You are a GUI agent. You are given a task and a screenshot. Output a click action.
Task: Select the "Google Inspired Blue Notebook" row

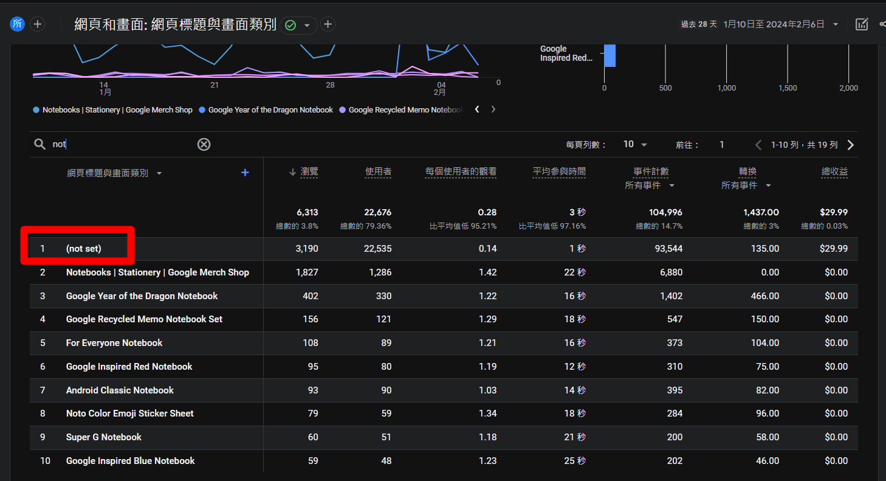[444, 461]
